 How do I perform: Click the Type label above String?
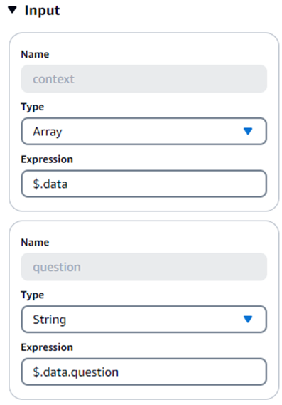[32, 295]
